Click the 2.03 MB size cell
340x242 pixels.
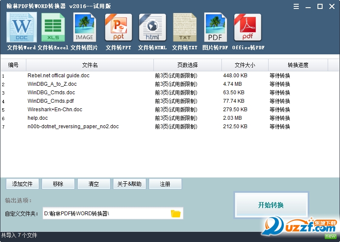pyautogui.click(x=232, y=118)
